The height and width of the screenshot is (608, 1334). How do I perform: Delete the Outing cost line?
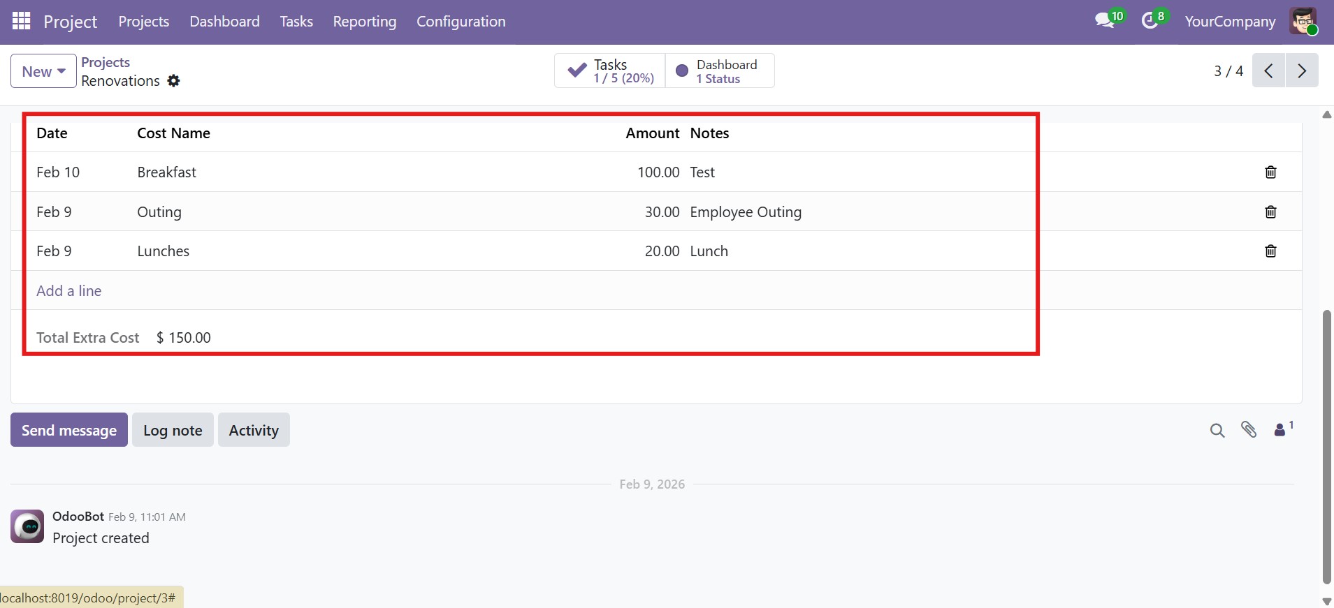point(1270,212)
